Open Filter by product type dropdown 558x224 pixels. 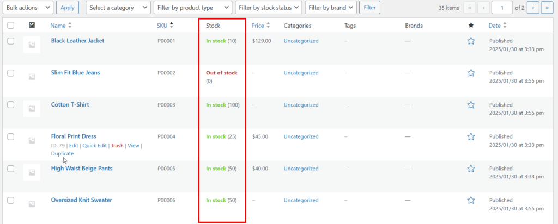192,8
